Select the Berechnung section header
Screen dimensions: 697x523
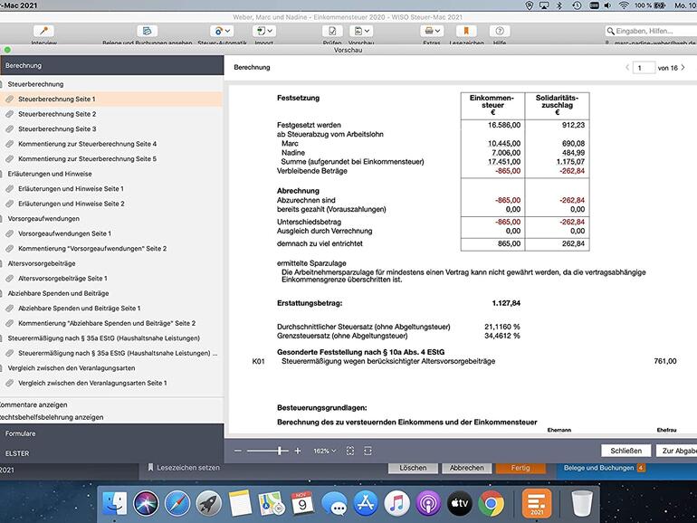(111, 65)
